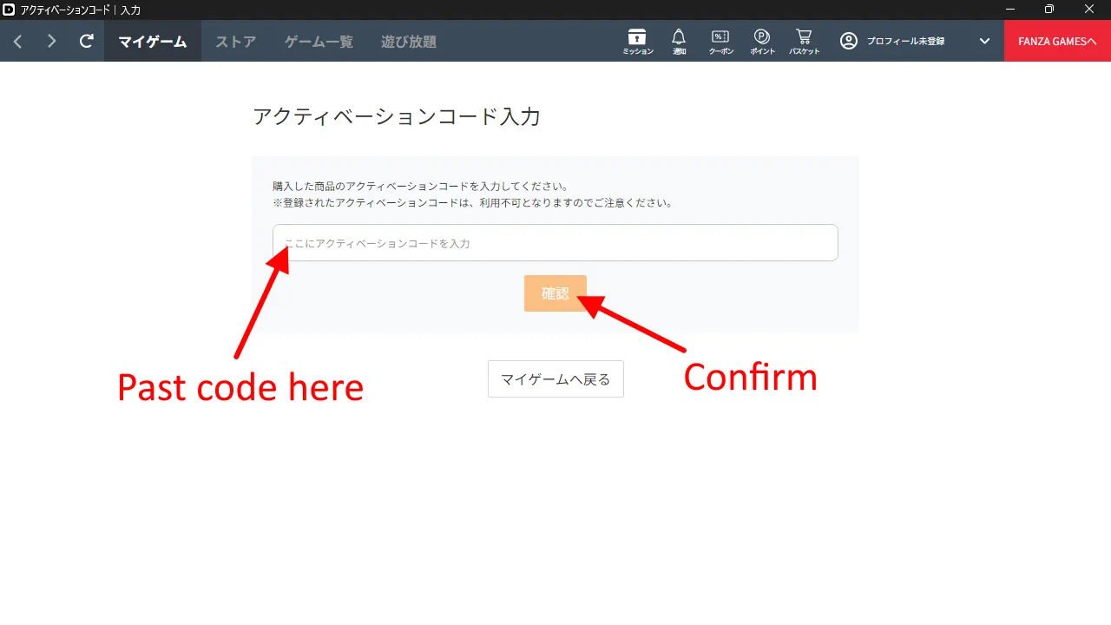Open the 通知 notifications bell
The image size is (1111, 625).
679,41
